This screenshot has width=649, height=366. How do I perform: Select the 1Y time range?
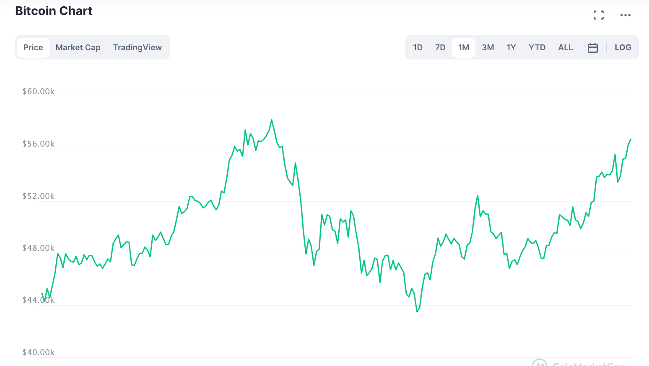point(511,48)
